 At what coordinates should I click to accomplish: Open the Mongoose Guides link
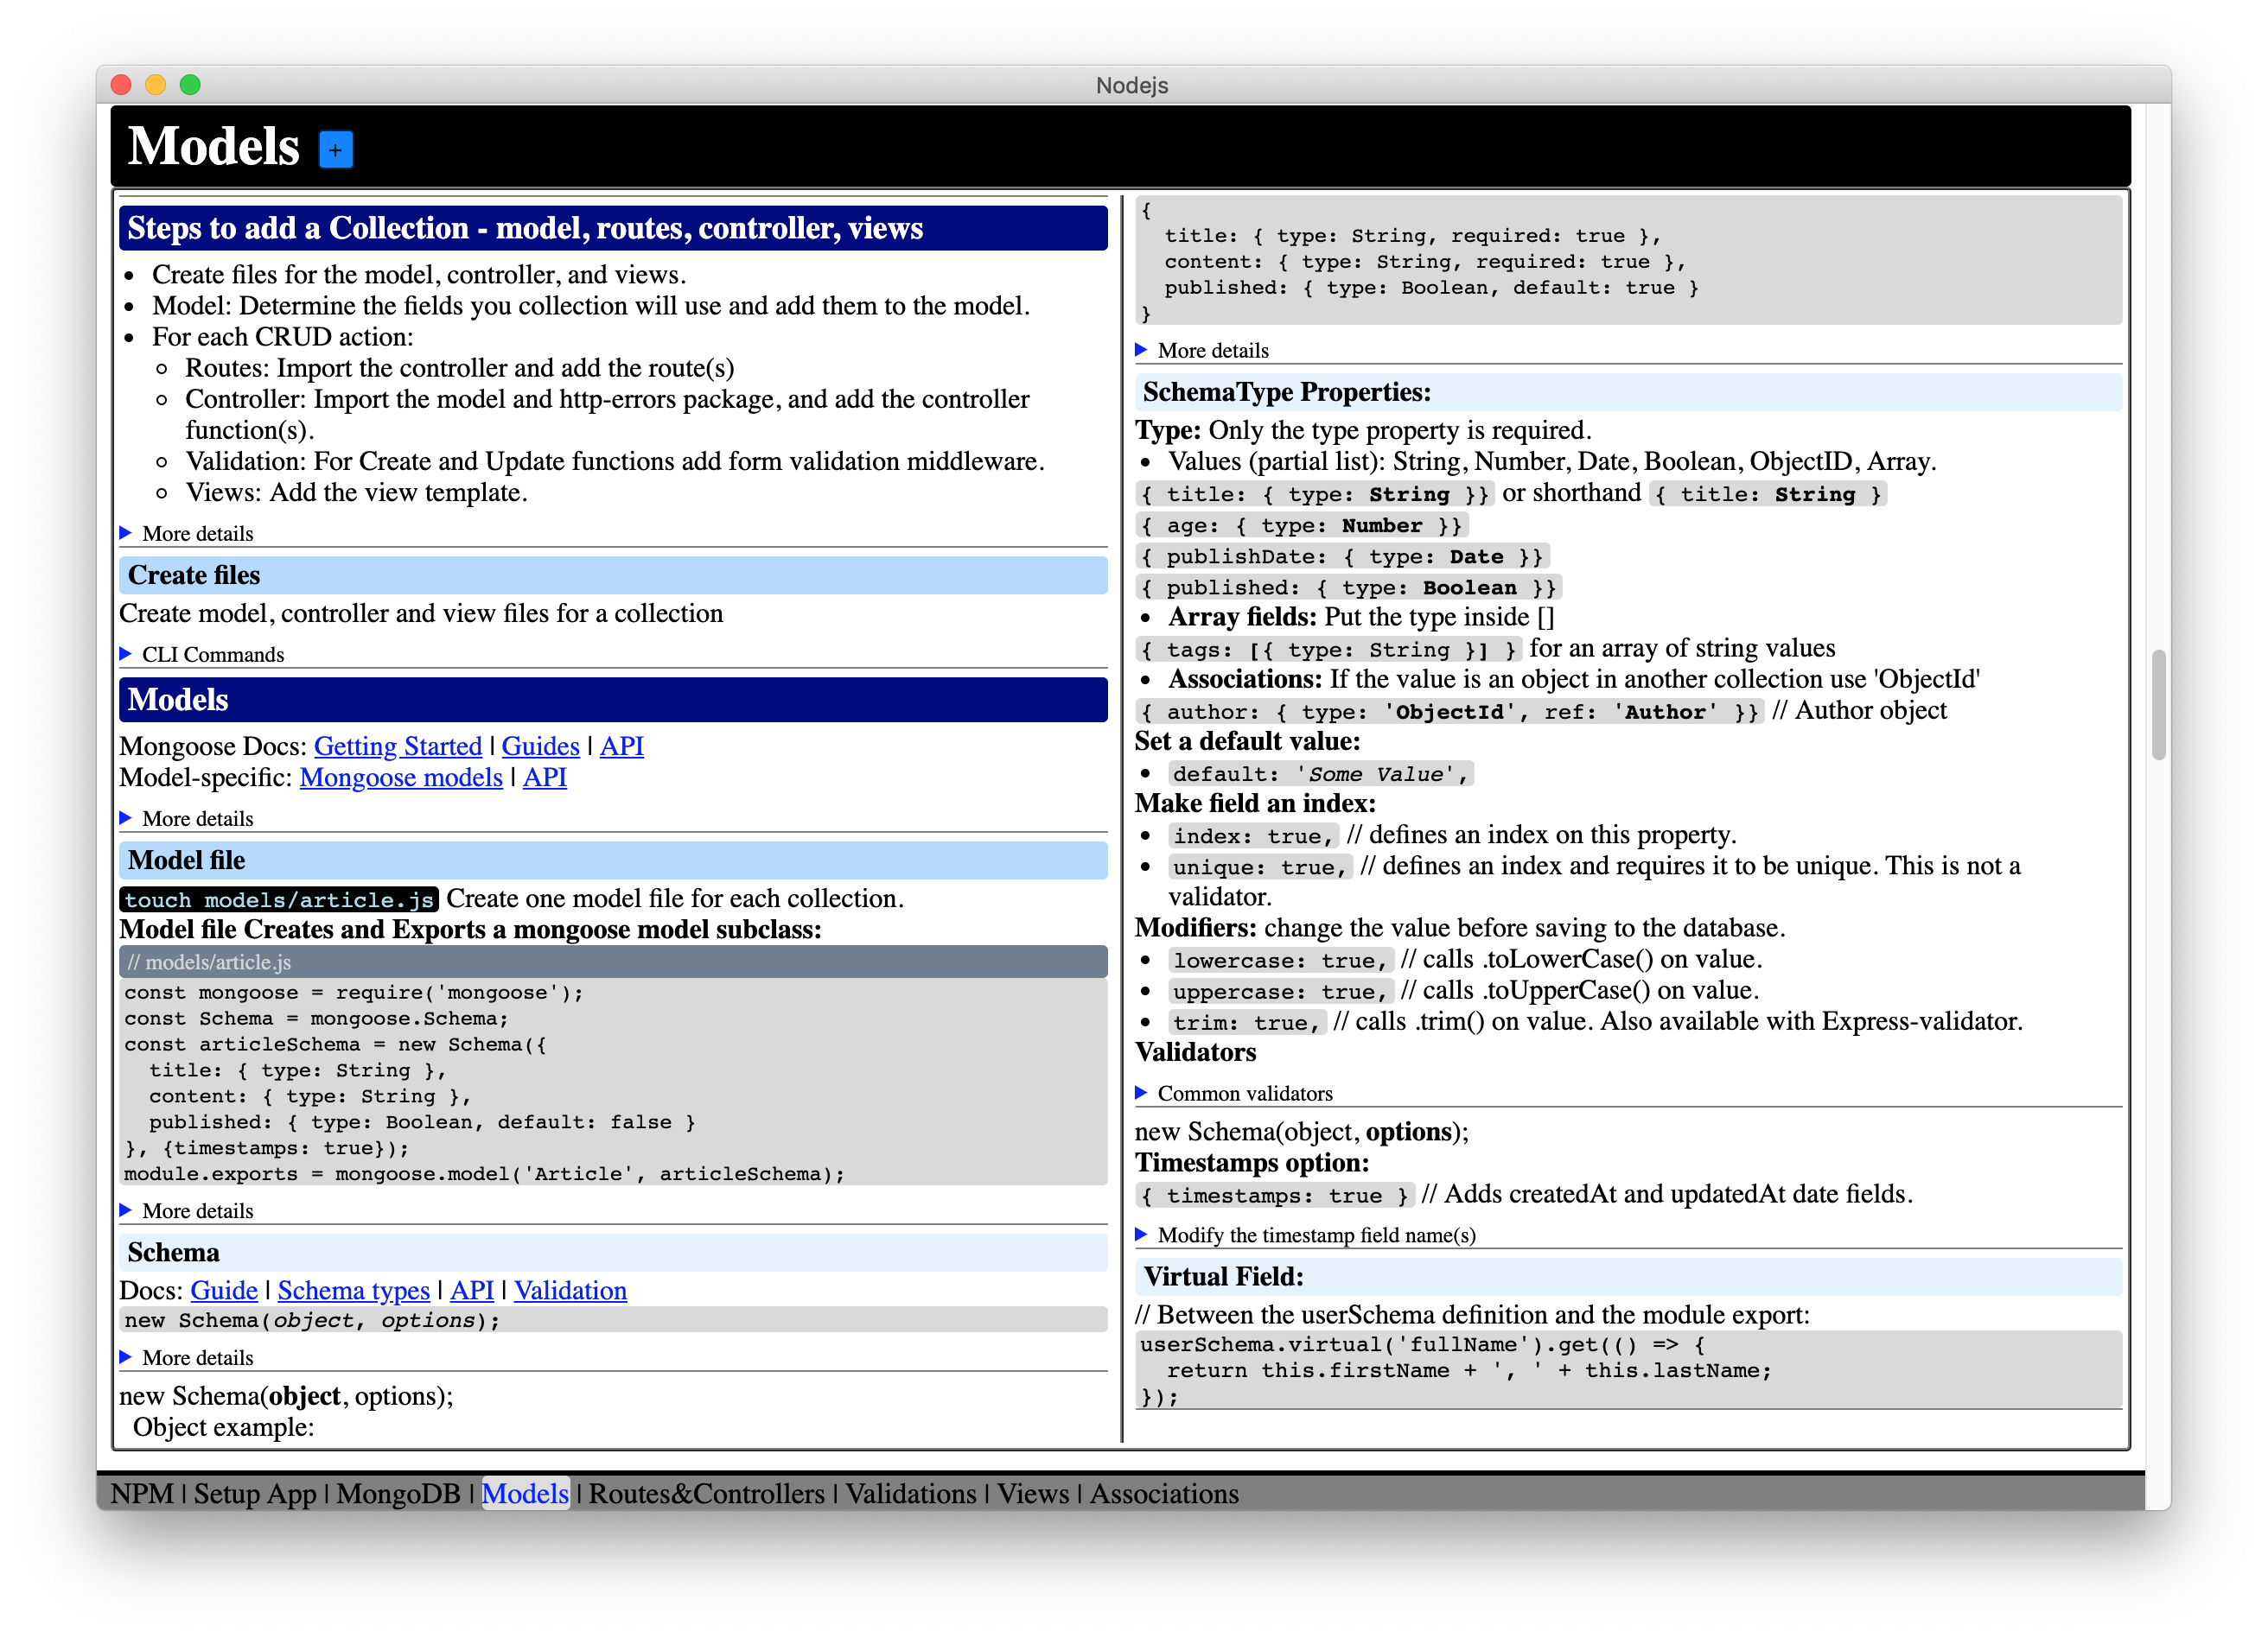pyautogui.click(x=540, y=746)
